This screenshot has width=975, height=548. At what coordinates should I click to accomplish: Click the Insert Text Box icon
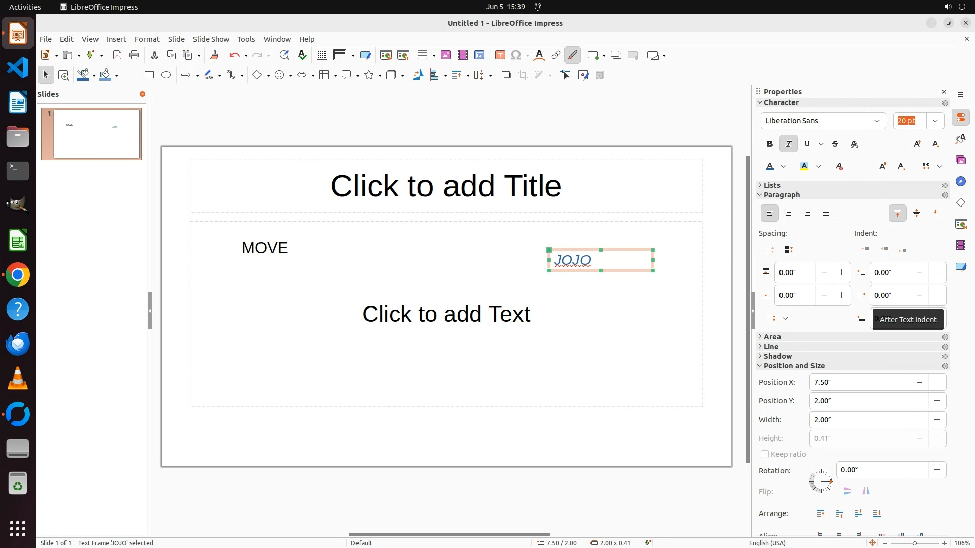click(x=500, y=55)
